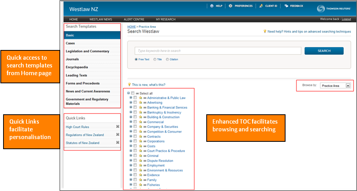Click star icon beside Bankruptcy & Insolvency
Screen dimensions: 357x191
coord(141,112)
